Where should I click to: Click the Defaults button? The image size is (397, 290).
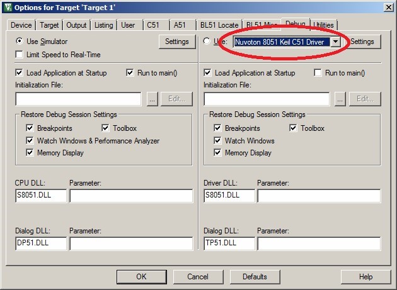coord(255,277)
